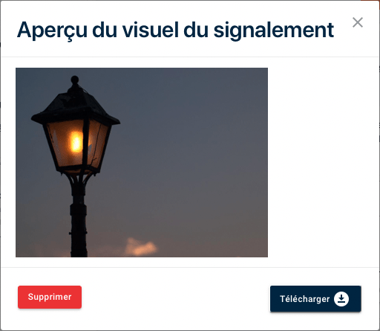Click the red Supprimer button

50,297
